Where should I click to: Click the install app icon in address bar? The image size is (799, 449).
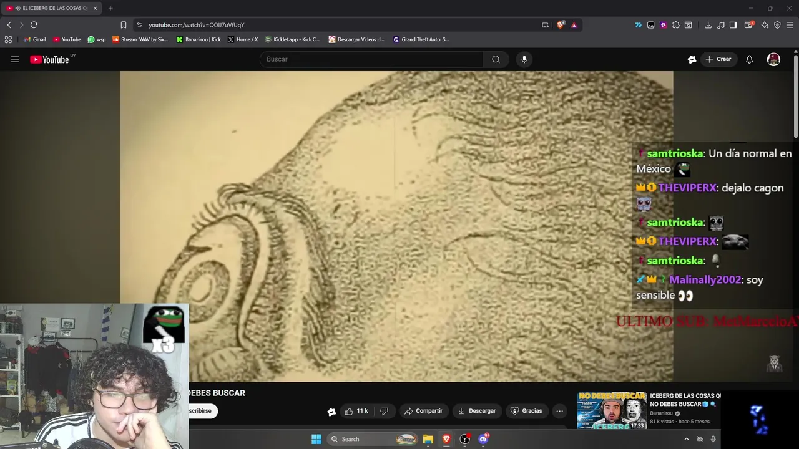click(545, 25)
